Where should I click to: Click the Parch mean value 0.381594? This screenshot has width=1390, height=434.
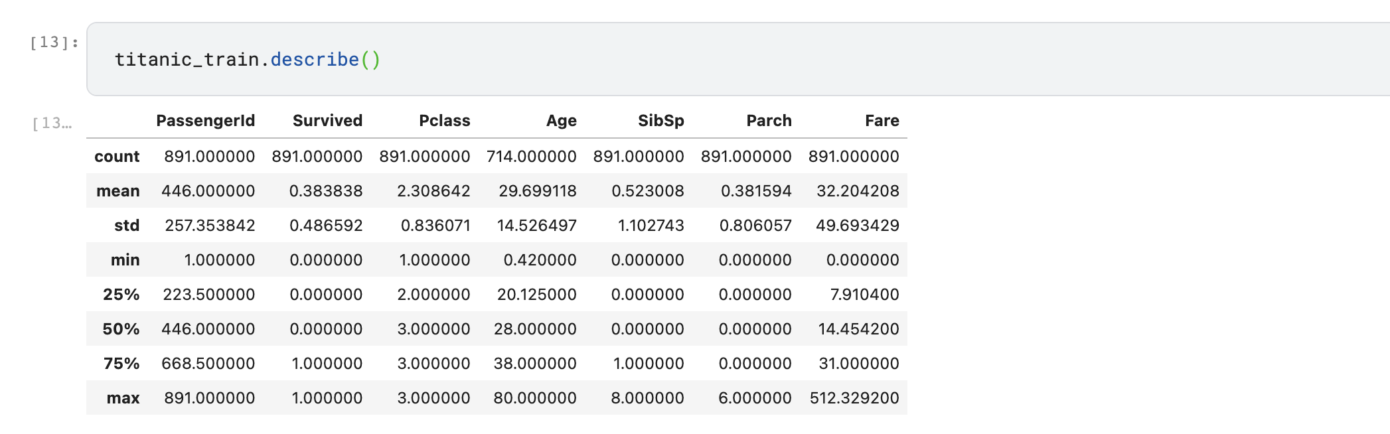tap(756, 191)
